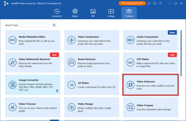Open the MV tab
This screenshot has width=186, height=121.
click(x=93, y=13)
